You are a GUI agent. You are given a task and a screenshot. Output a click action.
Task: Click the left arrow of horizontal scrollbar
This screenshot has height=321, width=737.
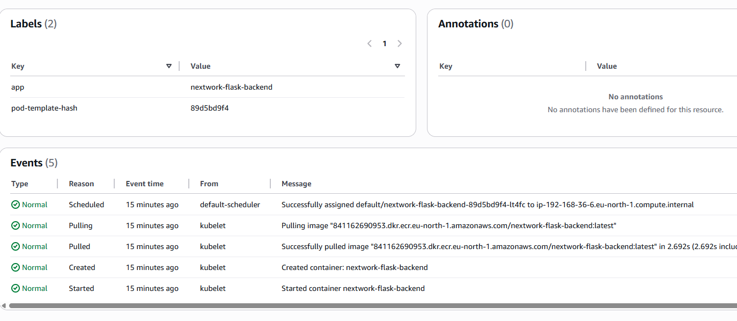4,305
